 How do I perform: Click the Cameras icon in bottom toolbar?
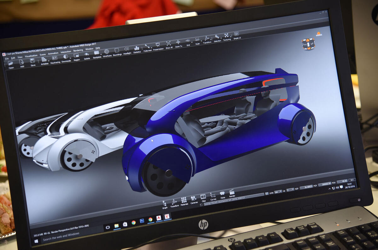194,199
